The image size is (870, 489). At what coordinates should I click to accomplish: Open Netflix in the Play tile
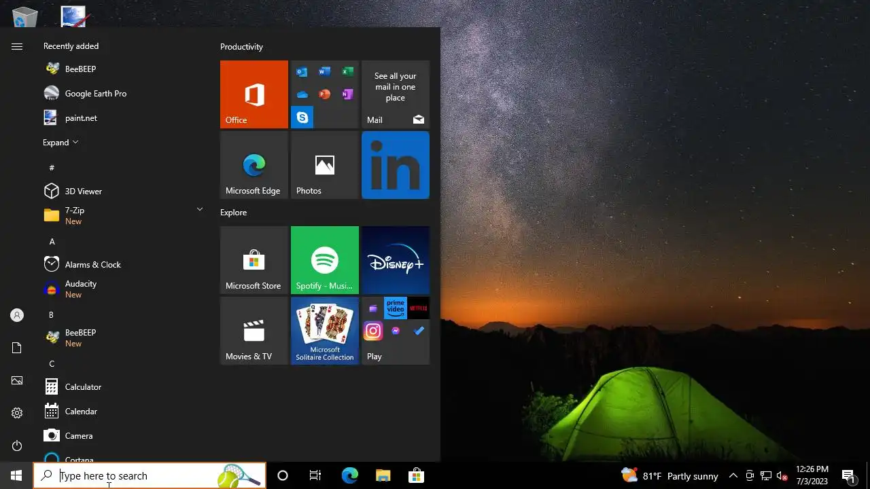(418, 308)
